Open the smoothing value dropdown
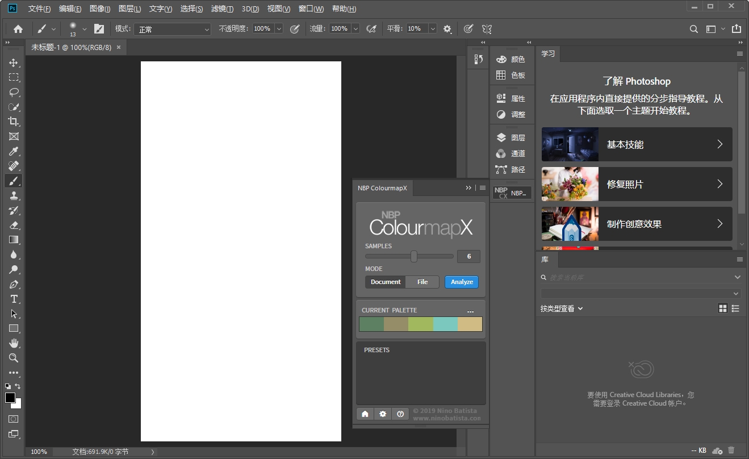This screenshot has height=459, width=749. tap(433, 28)
